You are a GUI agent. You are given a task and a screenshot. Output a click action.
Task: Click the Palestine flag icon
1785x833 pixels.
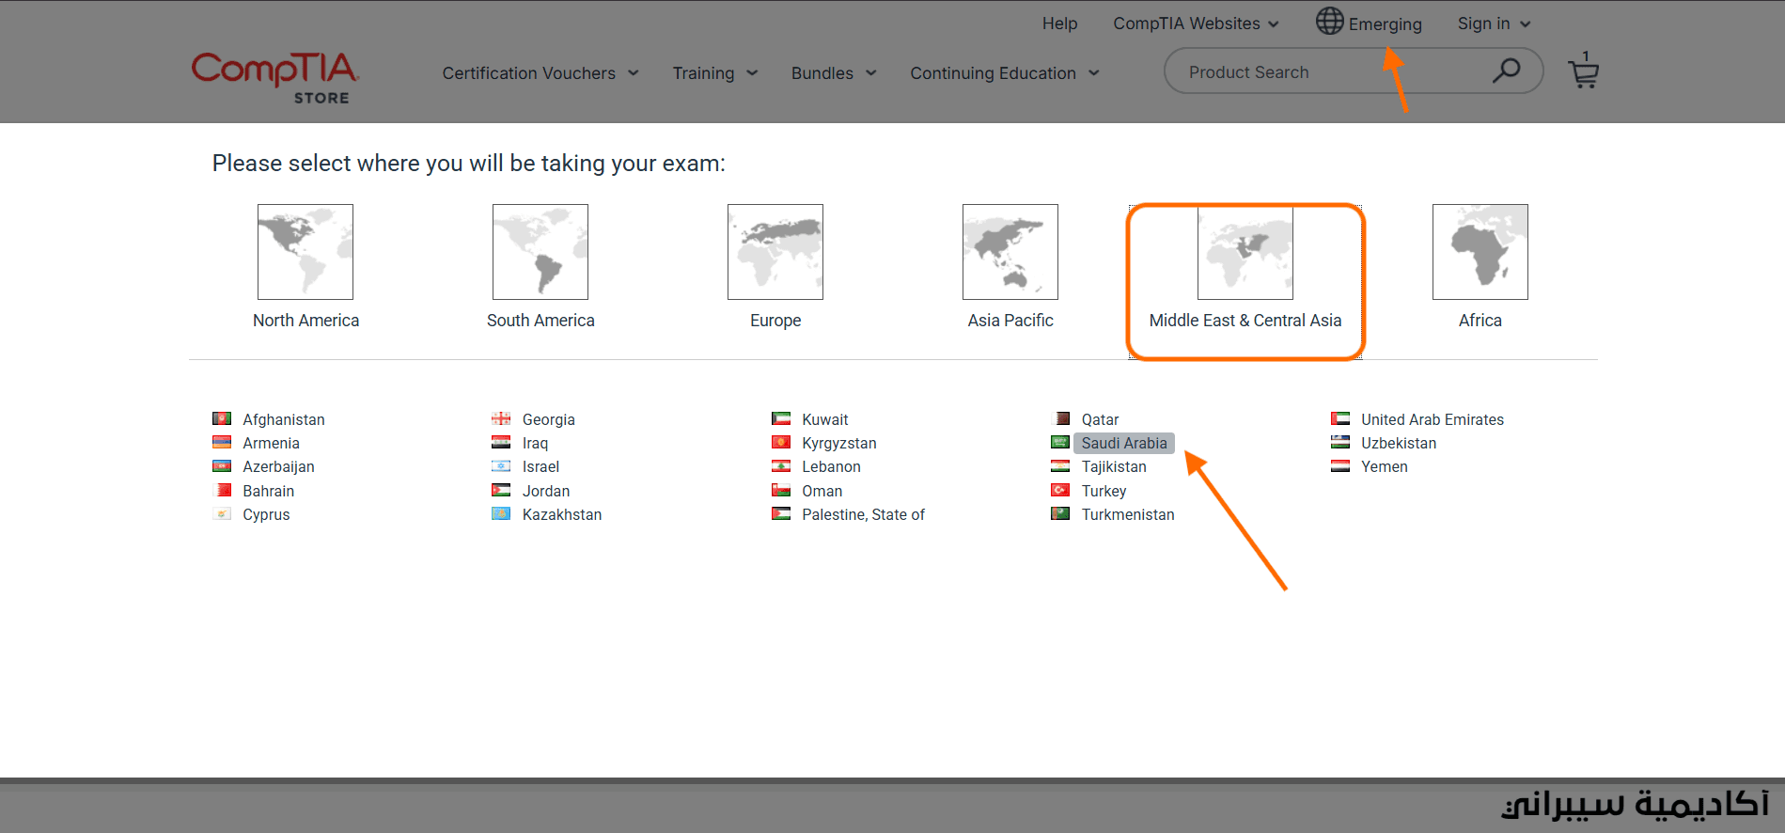[x=781, y=513]
